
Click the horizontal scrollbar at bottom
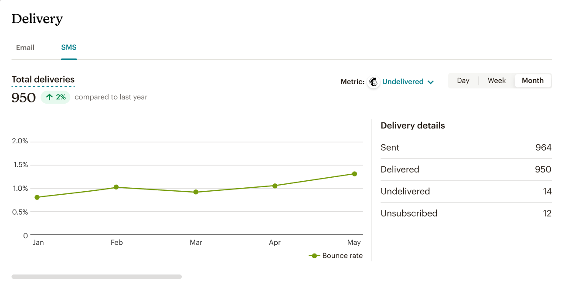(96, 277)
